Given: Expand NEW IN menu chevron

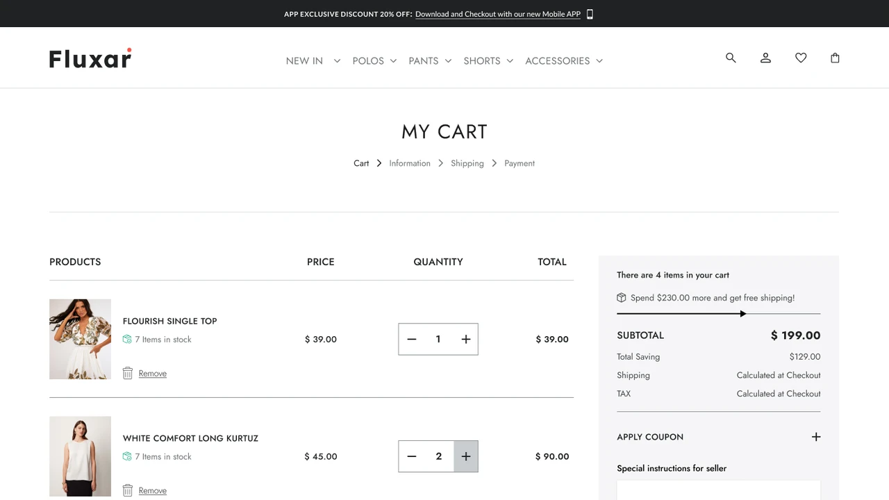Looking at the screenshot, I should [x=337, y=60].
